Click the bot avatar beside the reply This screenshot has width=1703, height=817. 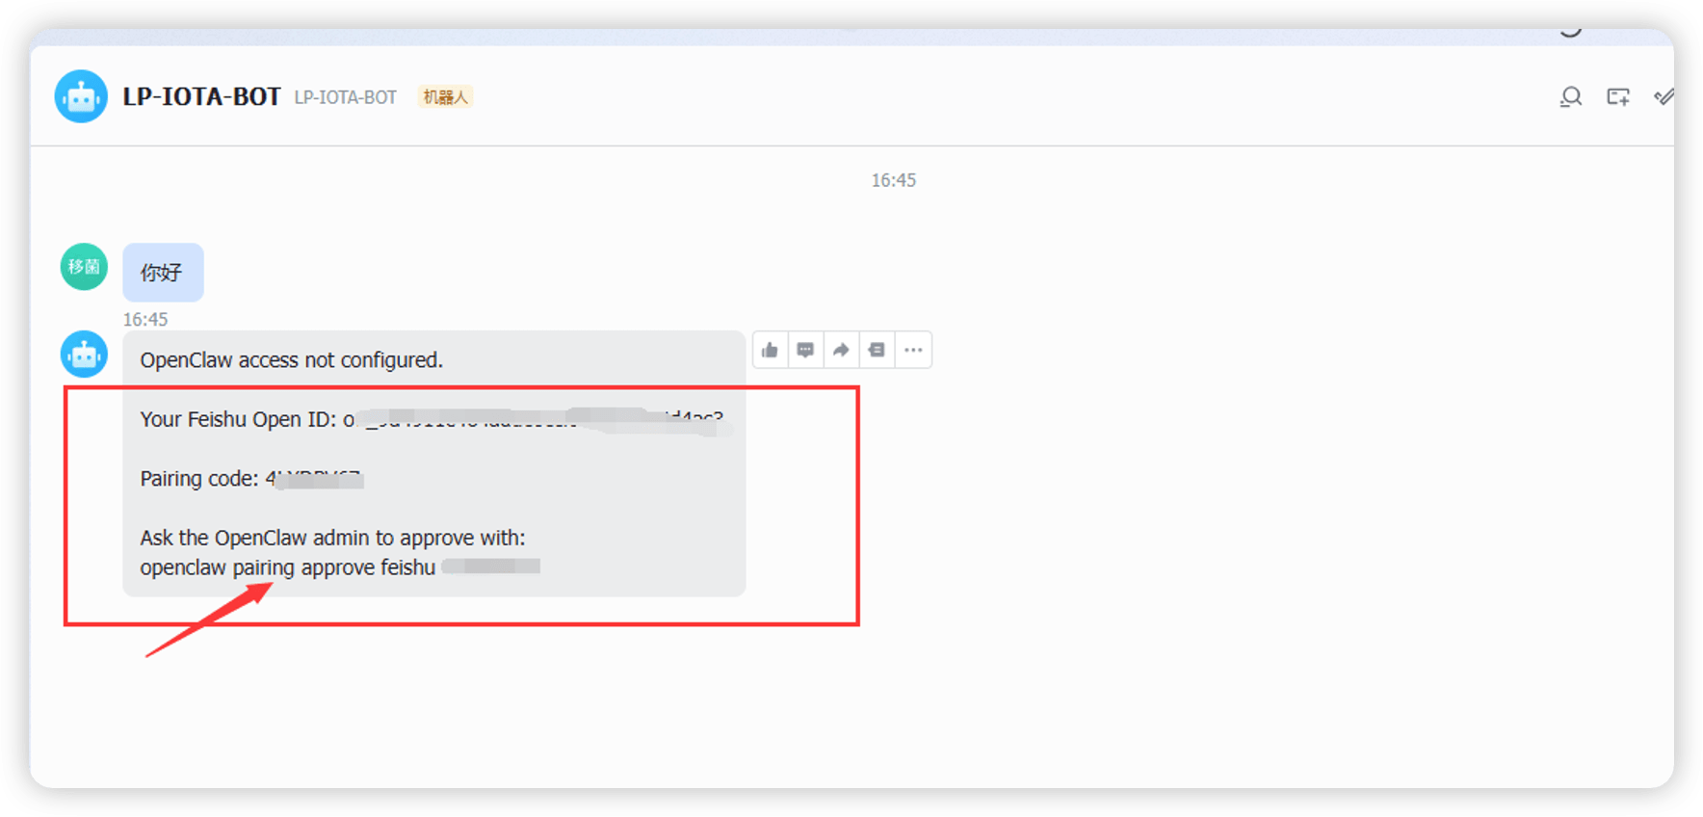84,355
